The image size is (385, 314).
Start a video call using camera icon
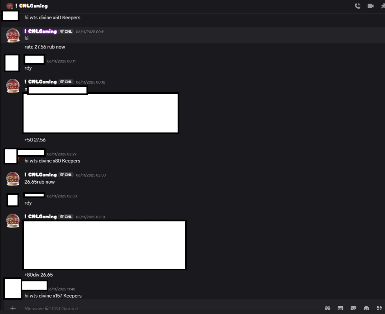[x=371, y=6]
